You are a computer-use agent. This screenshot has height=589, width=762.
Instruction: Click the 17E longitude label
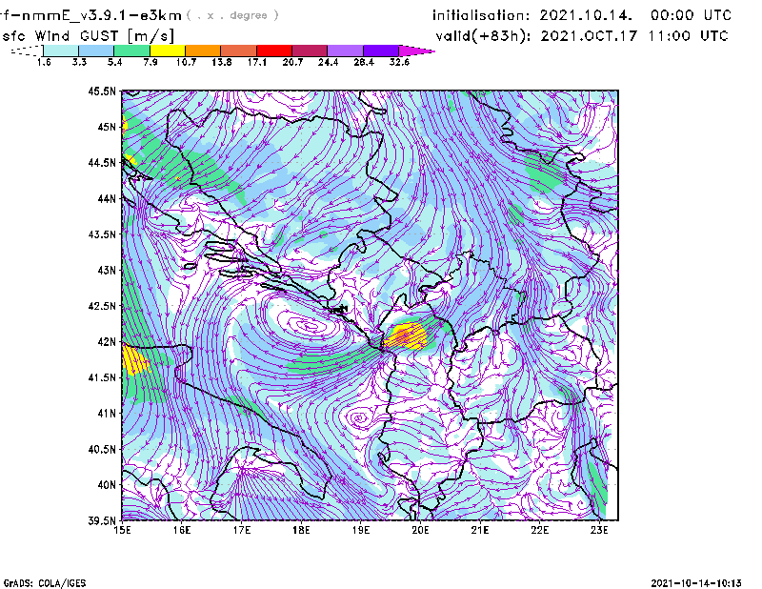pos(242,530)
